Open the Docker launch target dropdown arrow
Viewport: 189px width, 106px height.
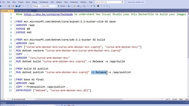point(66,6)
